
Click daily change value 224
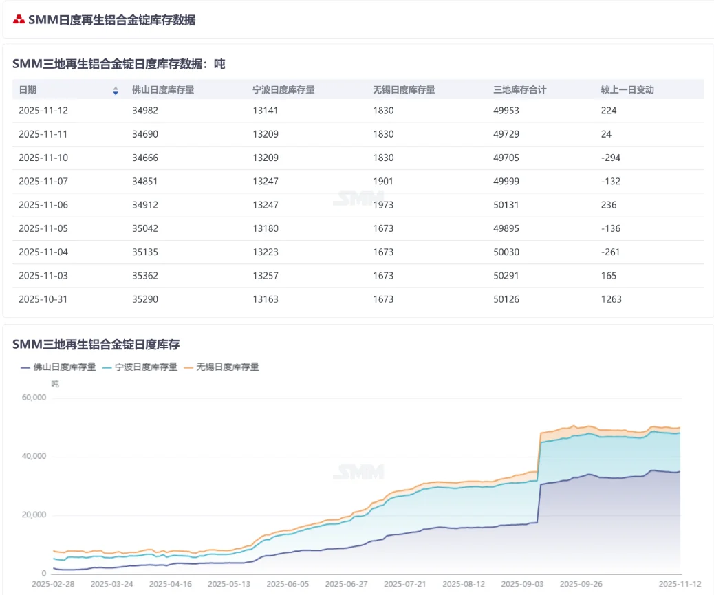pos(609,111)
